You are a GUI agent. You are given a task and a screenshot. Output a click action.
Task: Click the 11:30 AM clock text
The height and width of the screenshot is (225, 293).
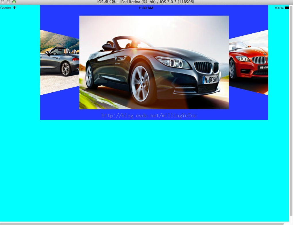pos(146,8)
